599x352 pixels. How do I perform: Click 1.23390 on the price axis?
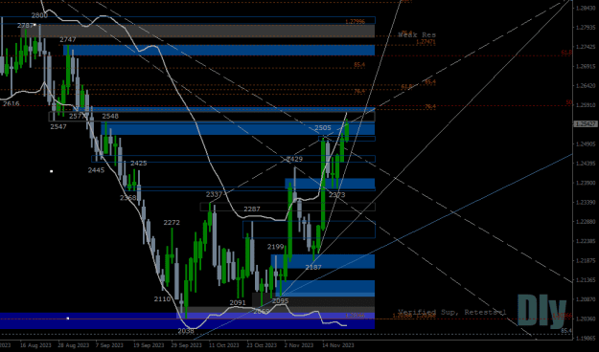(587, 202)
